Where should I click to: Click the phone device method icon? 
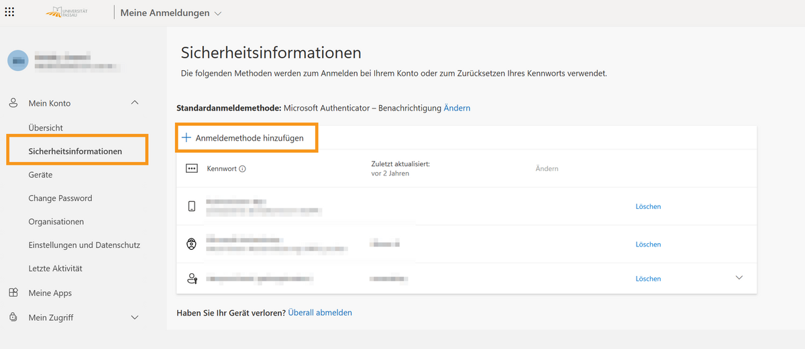pos(192,206)
